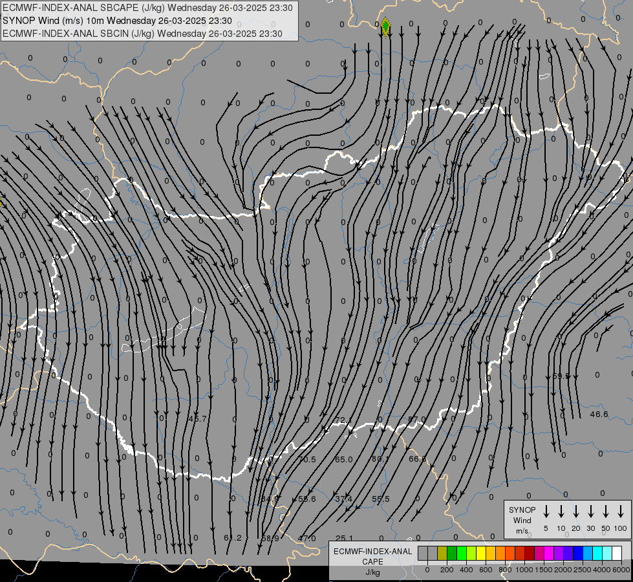Select the pale cyan CAPE legend swatch
This screenshot has width=633, height=582.
(x=606, y=554)
